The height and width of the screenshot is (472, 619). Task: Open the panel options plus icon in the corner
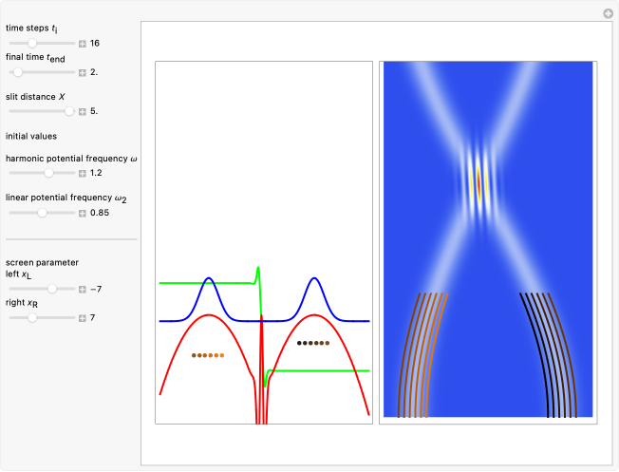(608, 13)
